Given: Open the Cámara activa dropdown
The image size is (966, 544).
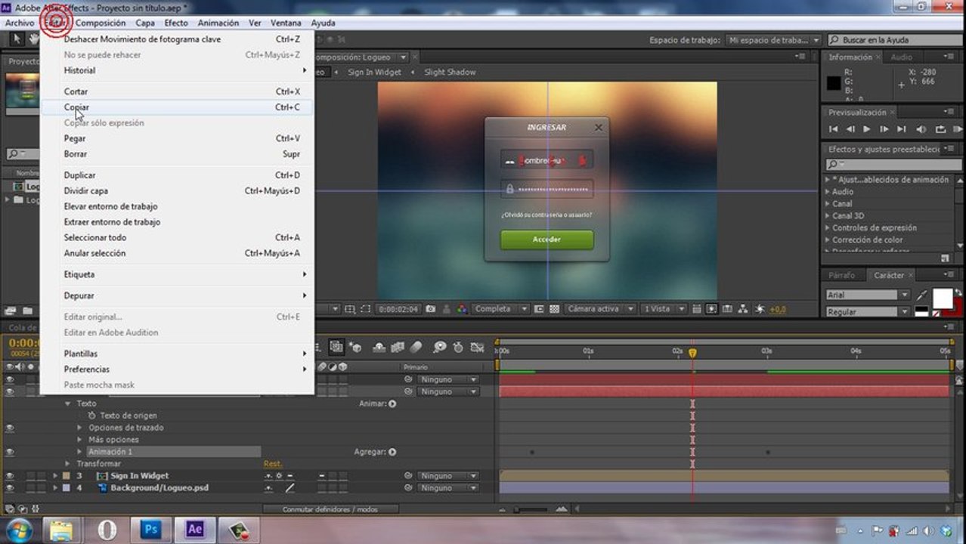Looking at the screenshot, I should (599, 309).
